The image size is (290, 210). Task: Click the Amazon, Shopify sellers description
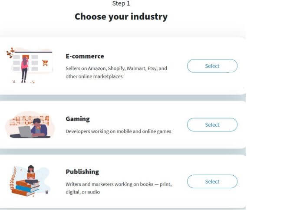[116, 72]
